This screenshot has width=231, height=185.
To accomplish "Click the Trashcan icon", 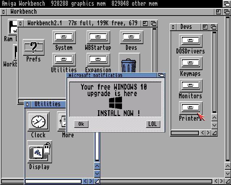I will coord(128,65).
